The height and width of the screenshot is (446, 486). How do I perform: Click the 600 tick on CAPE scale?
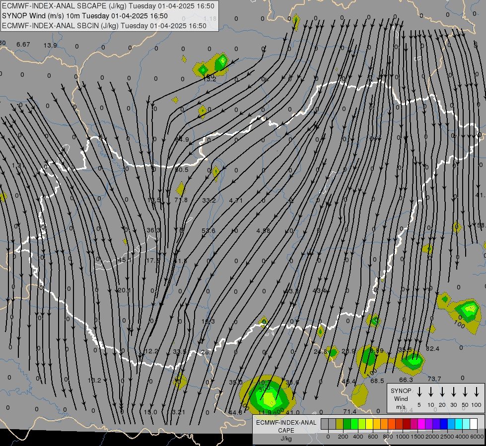coord(373,437)
